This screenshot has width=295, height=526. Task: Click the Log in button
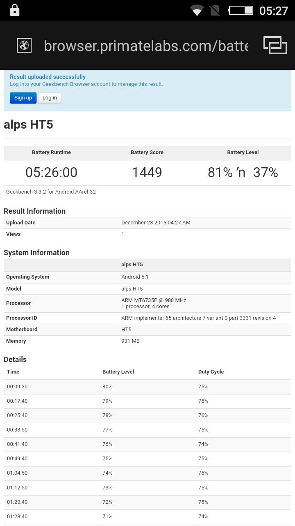pyautogui.click(x=50, y=98)
